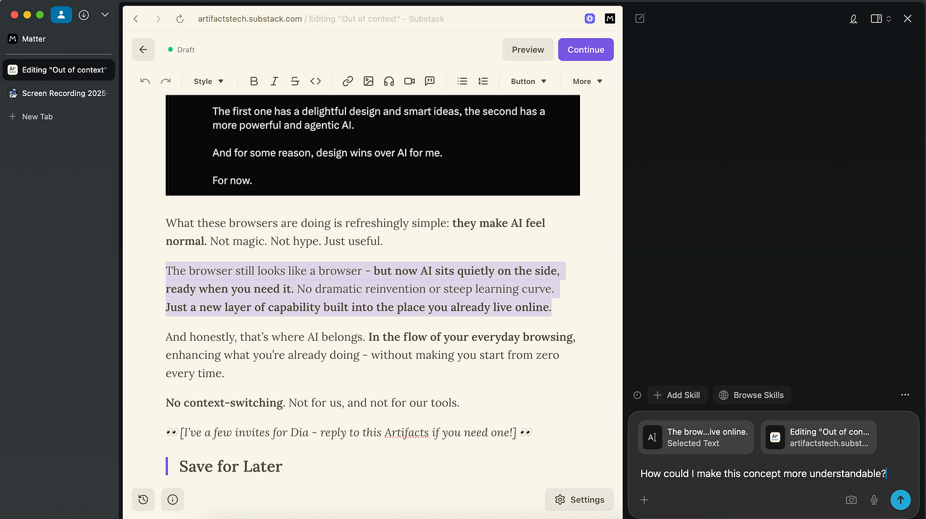Expand the sidebar chevron menu
This screenshot has height=519, width=926.
(105, 15)
